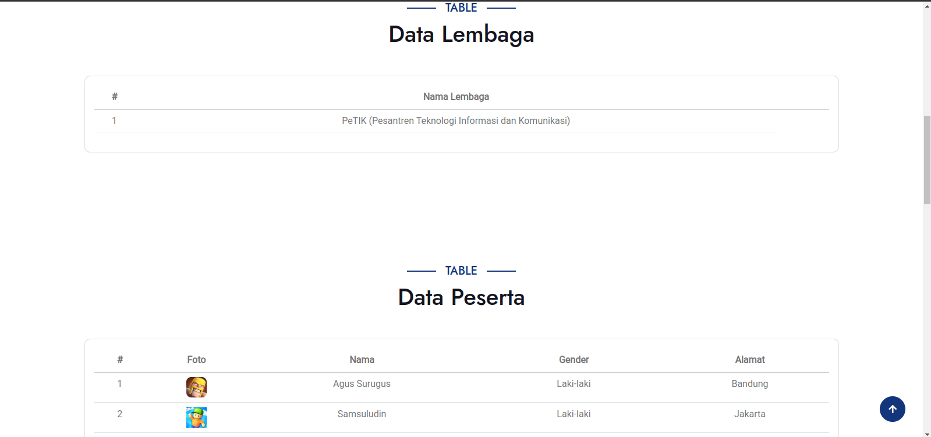The height and width of the screenshot is (437, 931).
Task: Open Agus Surugus's photo thumbnail
Action: [x=196, y=387]
